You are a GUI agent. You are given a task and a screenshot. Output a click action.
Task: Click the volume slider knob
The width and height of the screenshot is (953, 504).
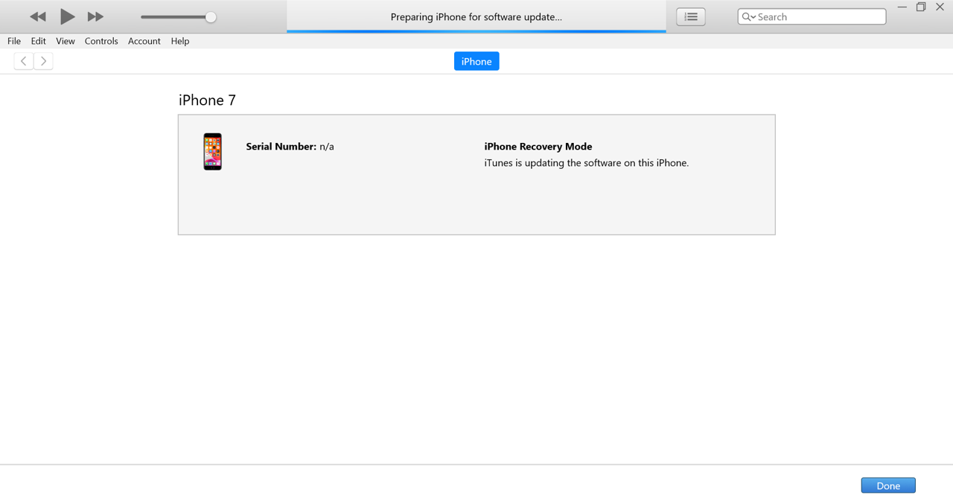211,17
